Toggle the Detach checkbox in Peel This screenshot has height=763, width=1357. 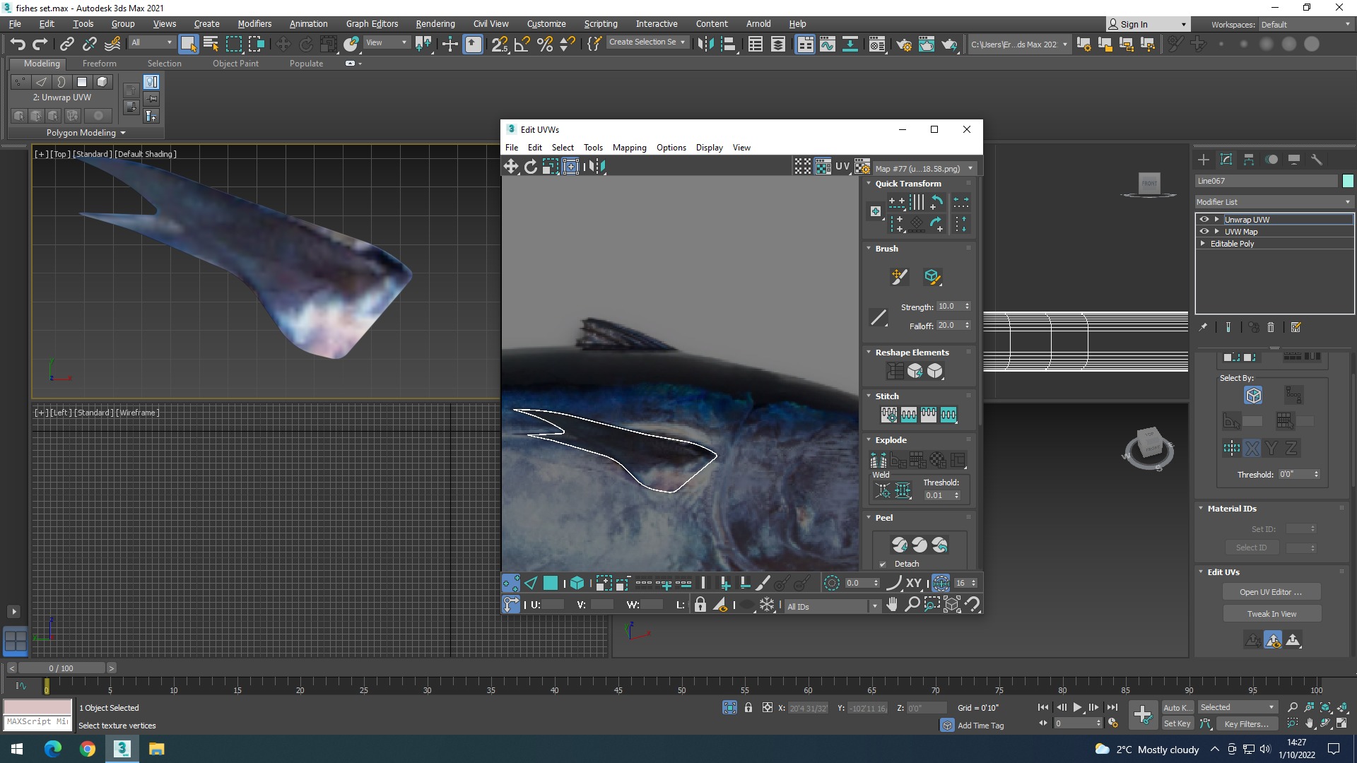[882, 564]
